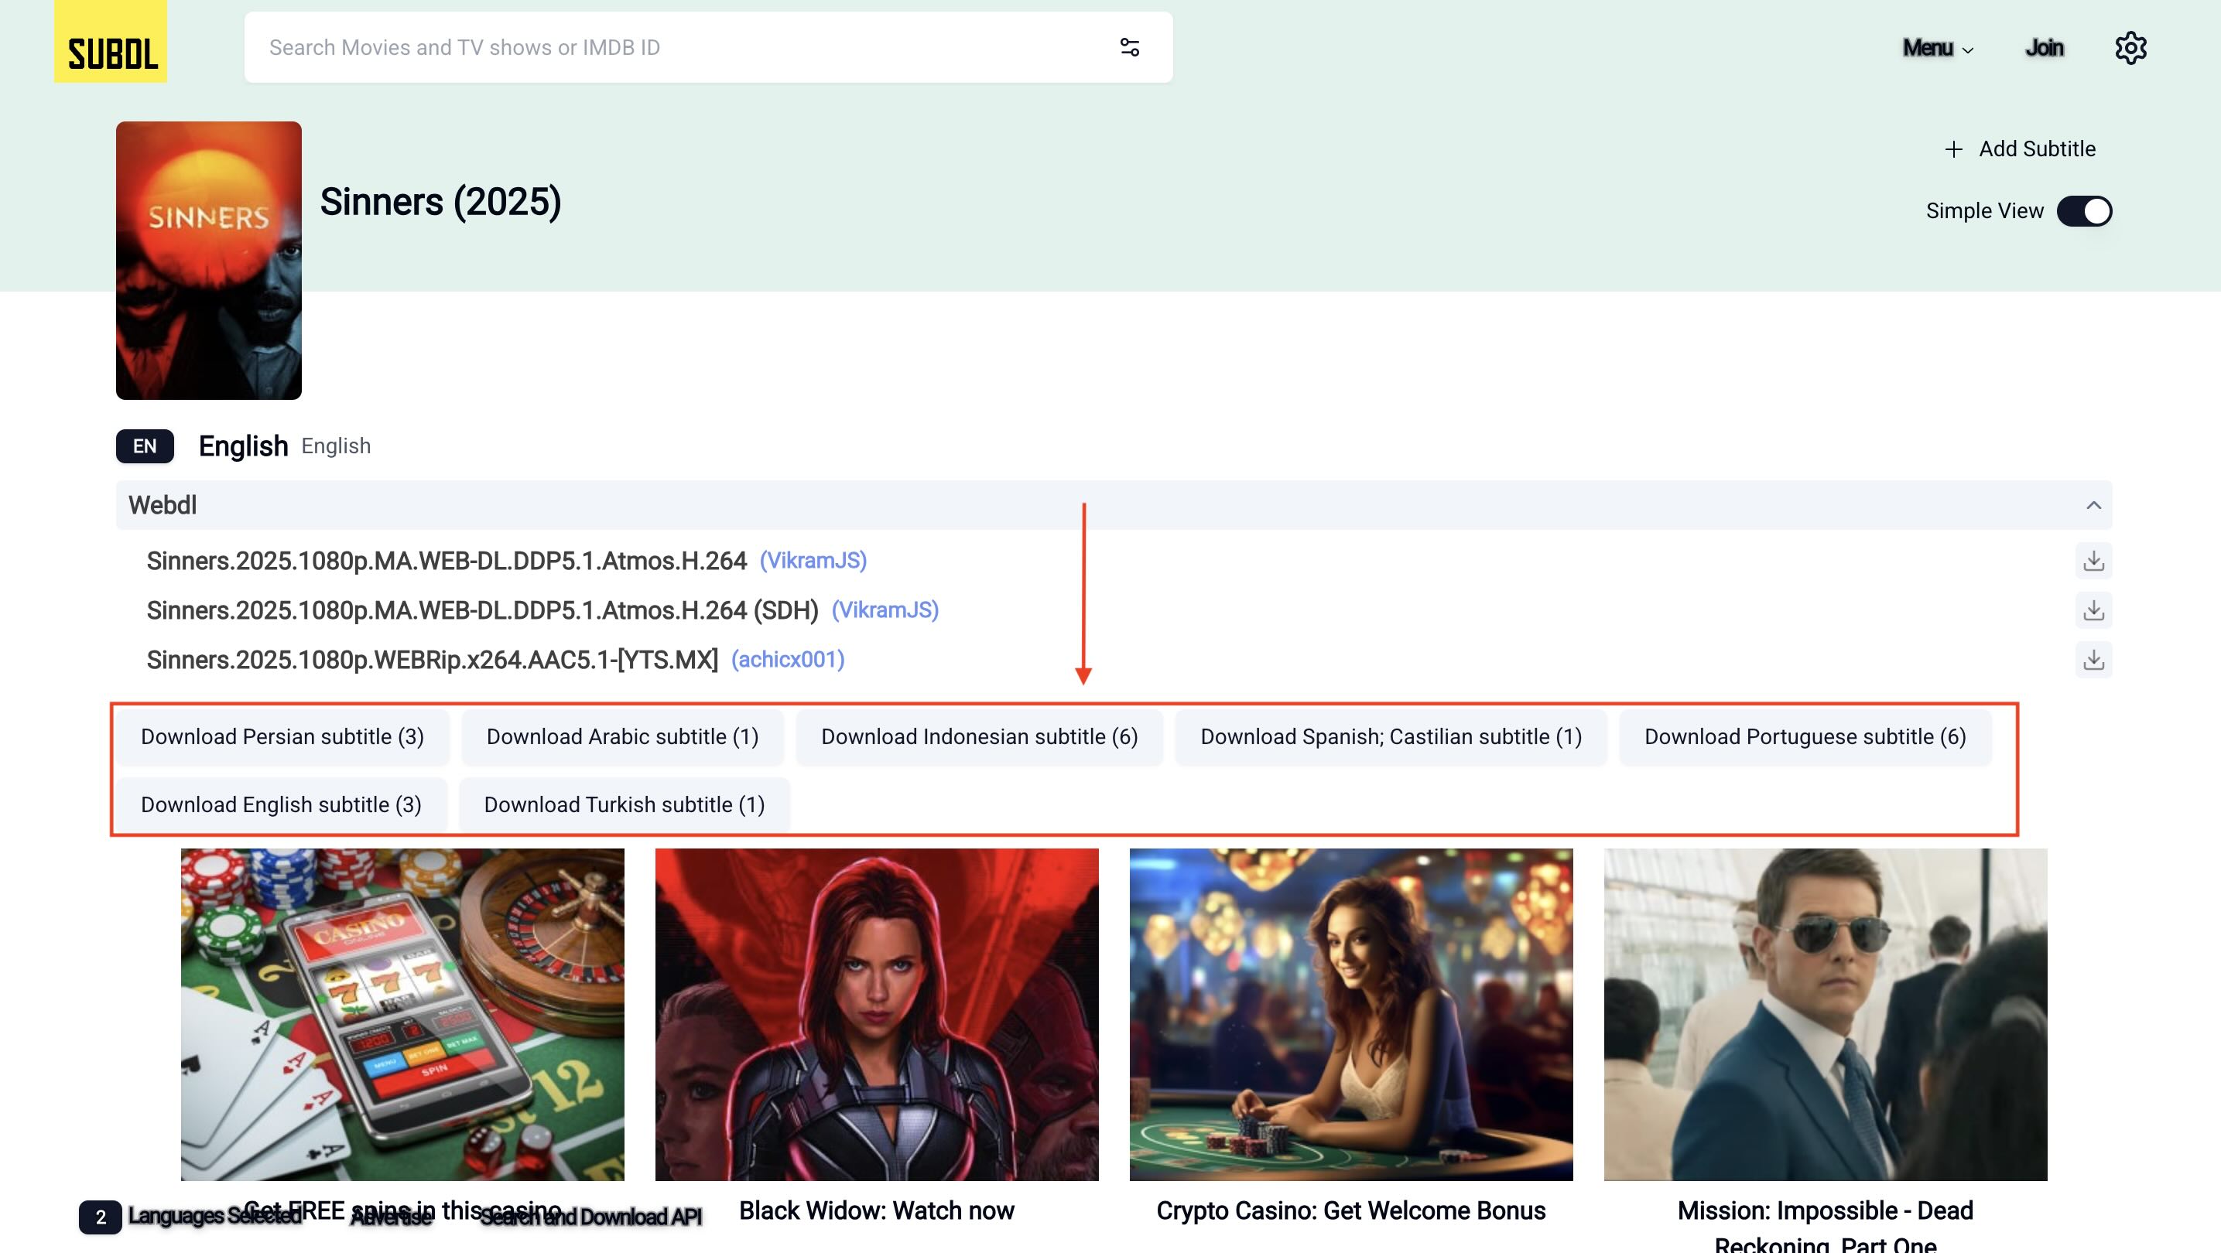This screenshot has height=1253, width=2221.
Task: Click the EN language badge
Action: point(145,446)
